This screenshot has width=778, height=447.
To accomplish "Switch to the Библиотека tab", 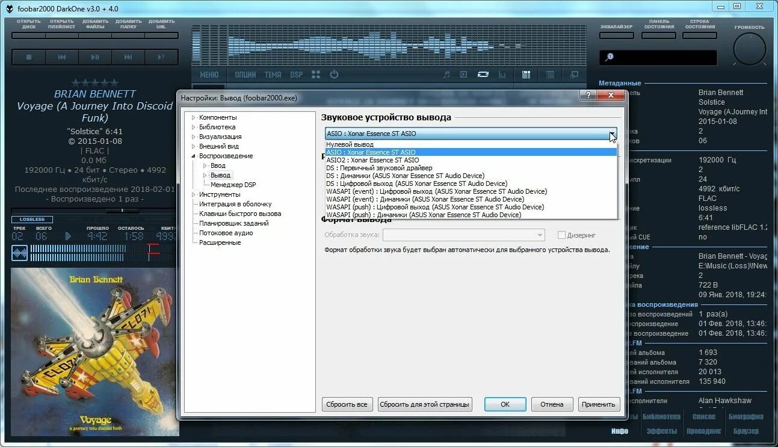I will [x=217, y=126].
